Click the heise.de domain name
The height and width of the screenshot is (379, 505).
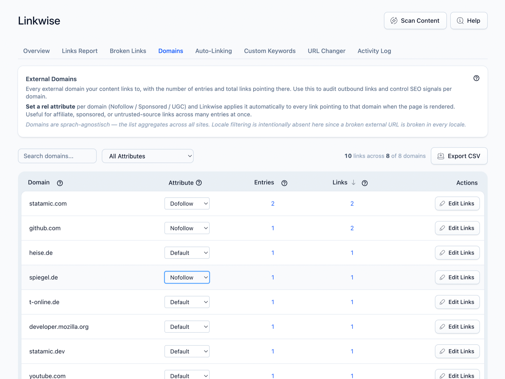(41, 253)
